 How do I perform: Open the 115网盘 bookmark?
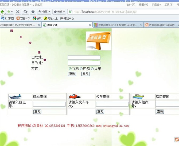coord(7,18)
